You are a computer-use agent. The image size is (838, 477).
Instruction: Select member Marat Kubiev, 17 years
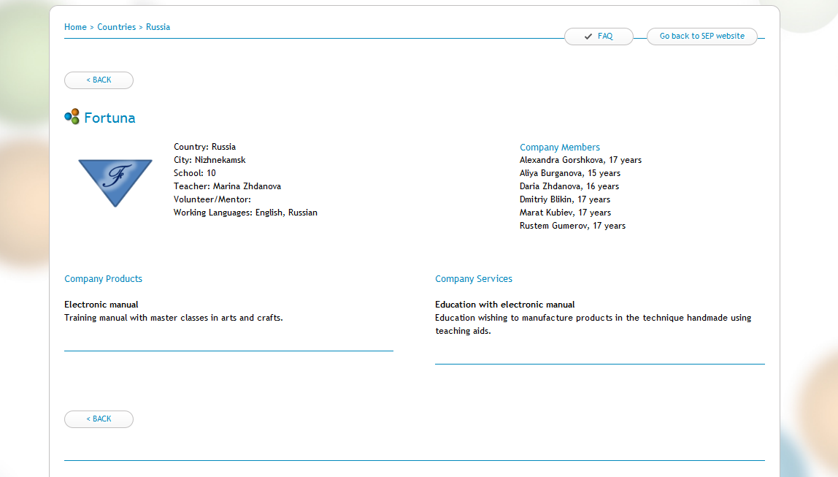coord(566,213)
